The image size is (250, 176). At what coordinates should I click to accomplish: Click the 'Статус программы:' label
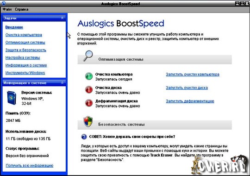pos(23,149)
